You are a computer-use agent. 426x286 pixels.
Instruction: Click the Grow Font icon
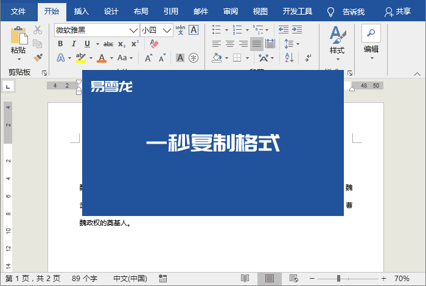click(x=148, y=58)
